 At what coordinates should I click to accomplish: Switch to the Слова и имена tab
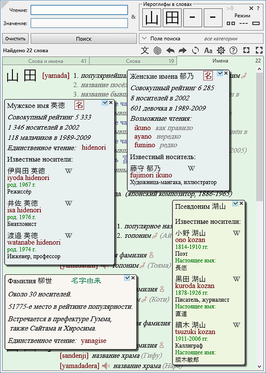(x=46, y=61)
